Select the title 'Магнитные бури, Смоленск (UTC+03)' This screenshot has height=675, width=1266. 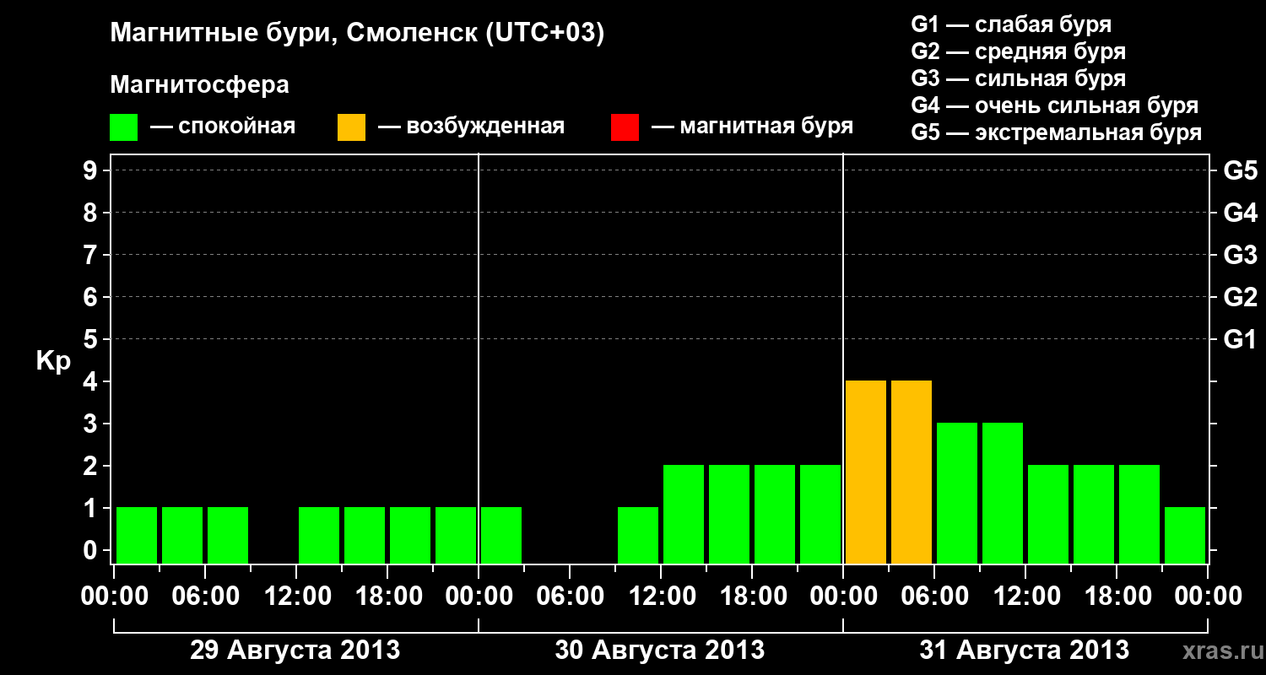tap(357, 34)
